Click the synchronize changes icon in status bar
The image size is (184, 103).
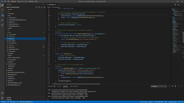point(8,102)
